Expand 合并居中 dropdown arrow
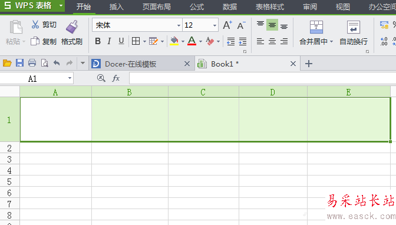 point(331,41)
